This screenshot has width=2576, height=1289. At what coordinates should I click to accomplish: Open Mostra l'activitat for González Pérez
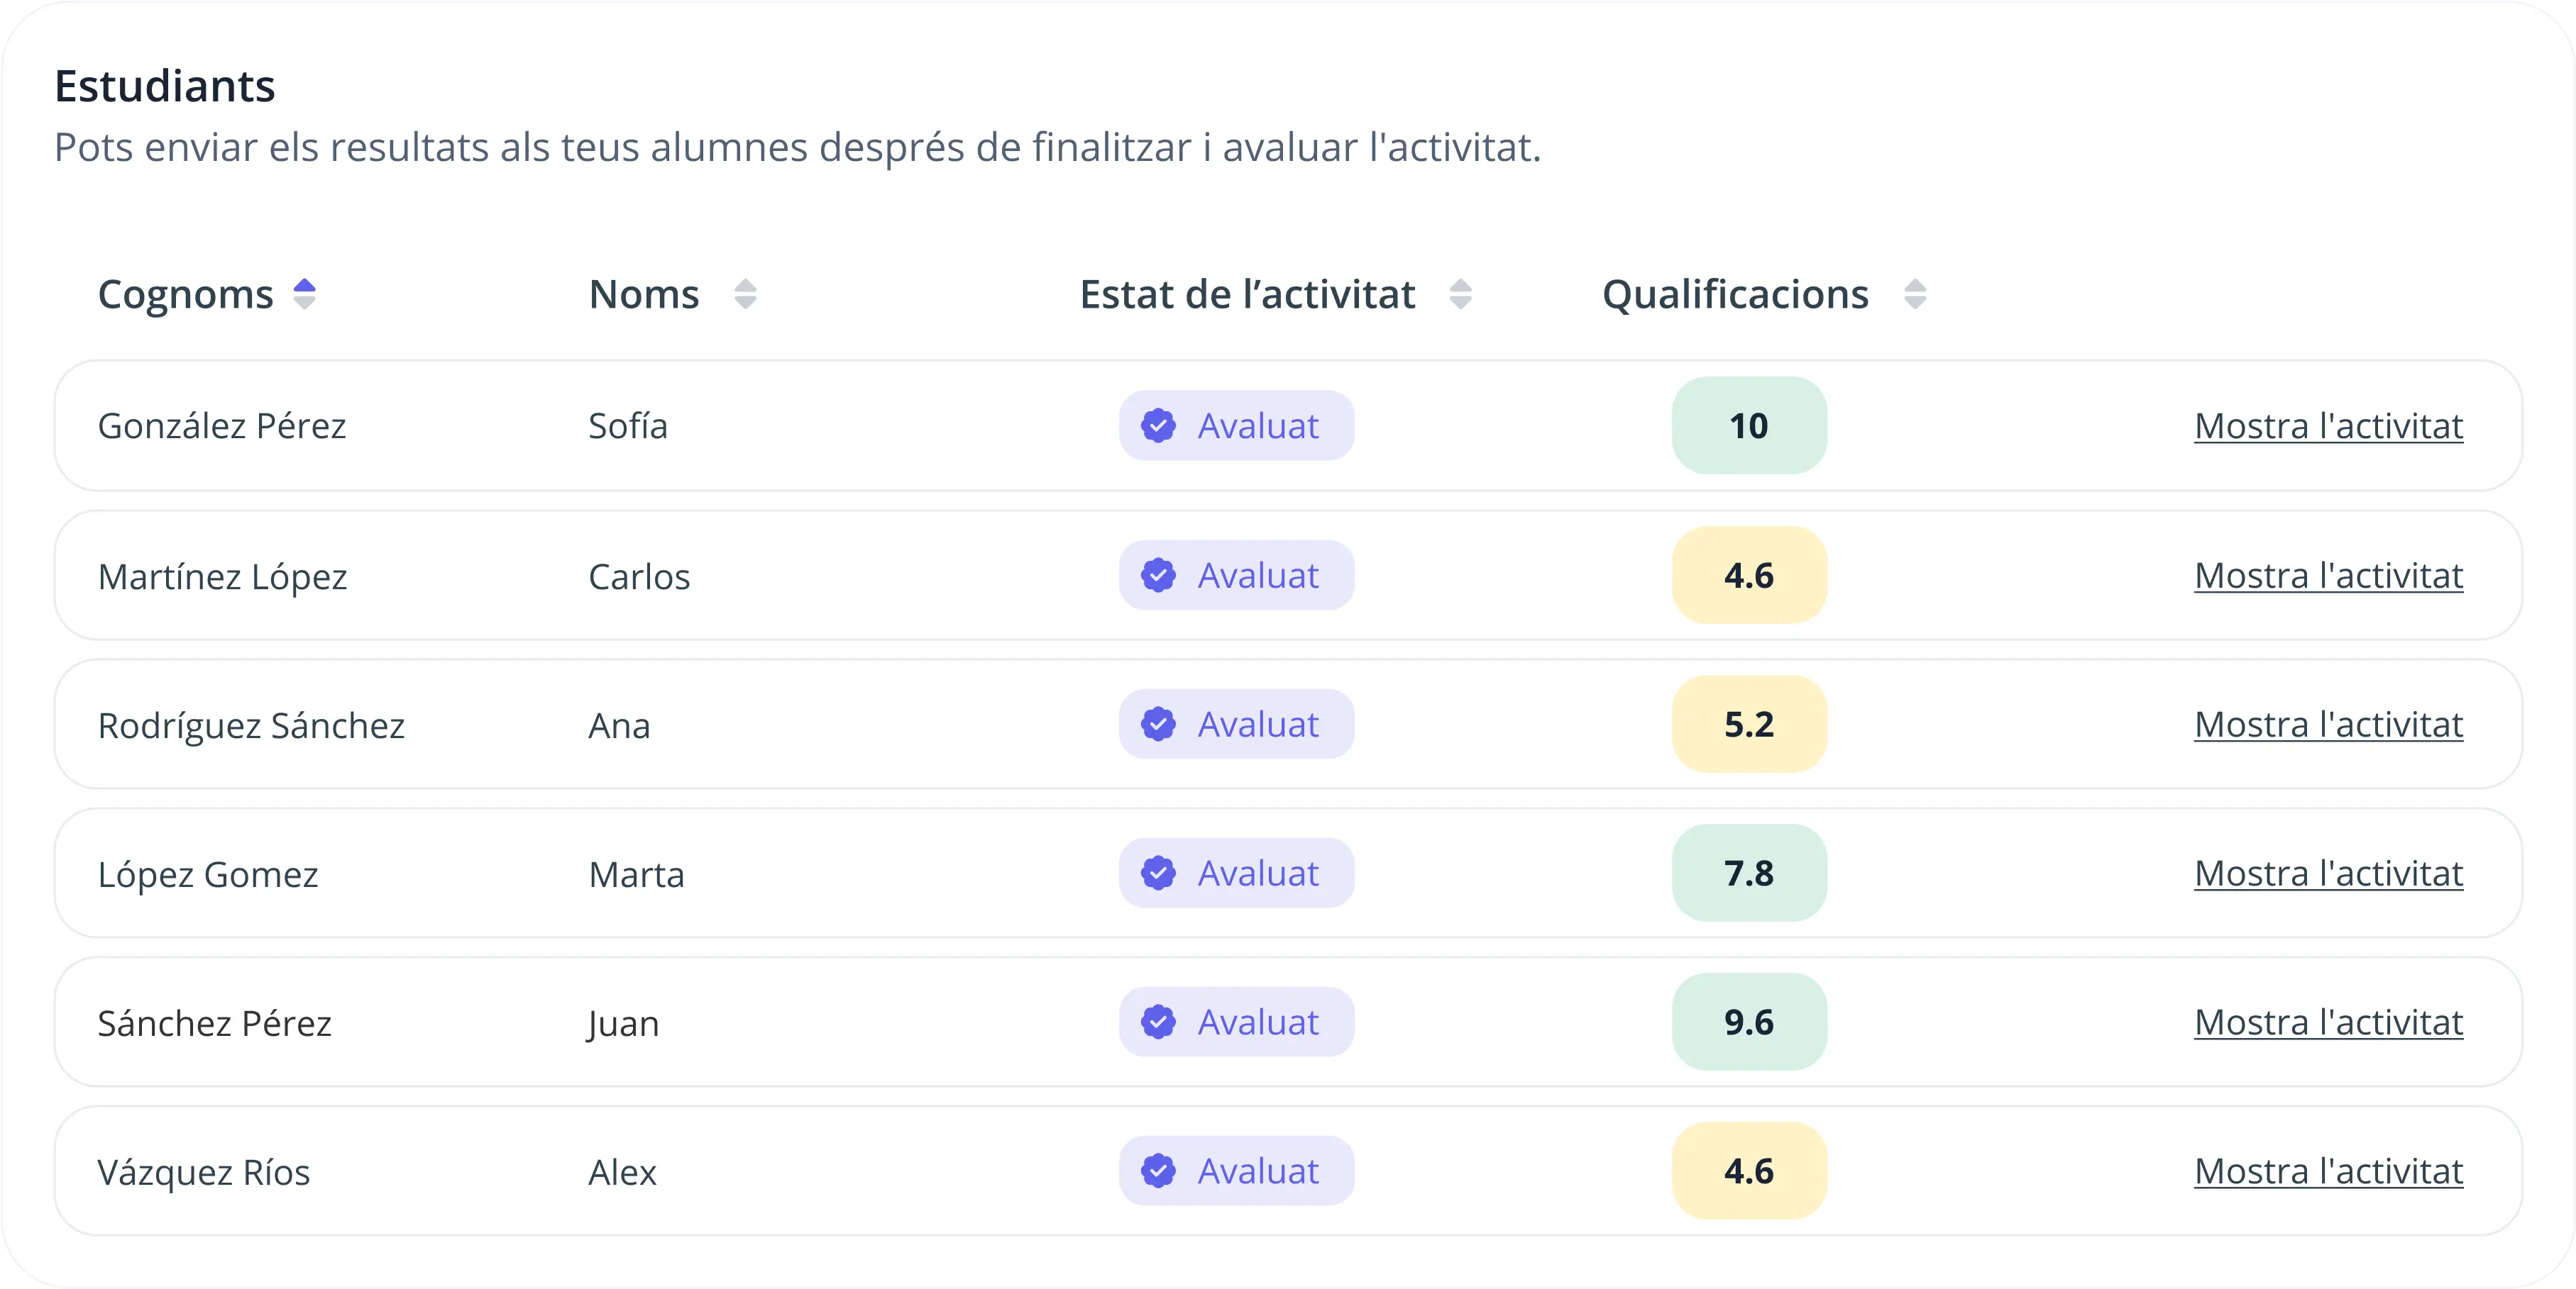[2328, 427]
